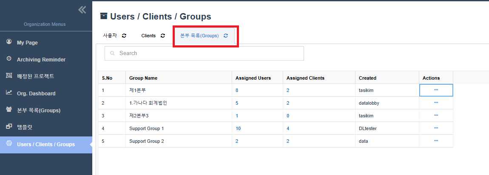
Task: Click the Org. Dashboard chart icon
Action: point(9,93)
